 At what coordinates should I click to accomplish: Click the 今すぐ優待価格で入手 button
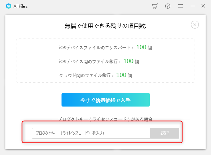point(105,100)
